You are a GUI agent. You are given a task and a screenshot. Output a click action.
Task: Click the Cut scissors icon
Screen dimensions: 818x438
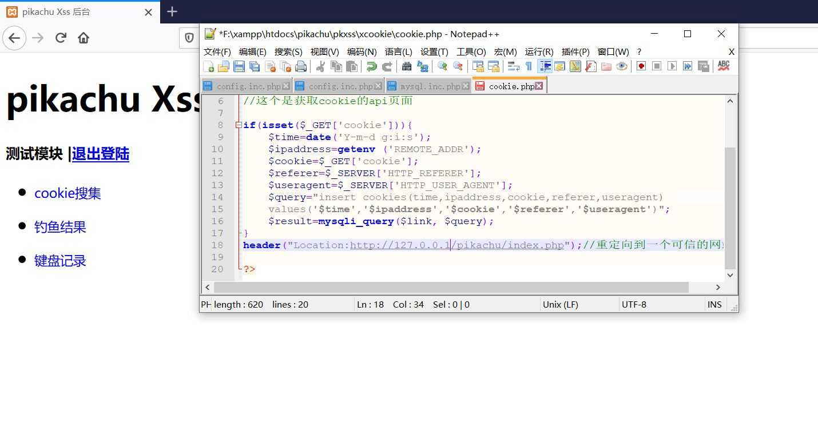click(320, 66)
